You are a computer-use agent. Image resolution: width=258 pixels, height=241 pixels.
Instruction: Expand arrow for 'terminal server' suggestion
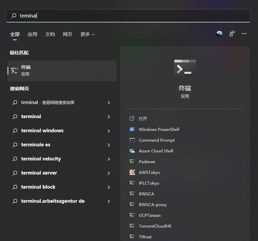coord(109,173)
